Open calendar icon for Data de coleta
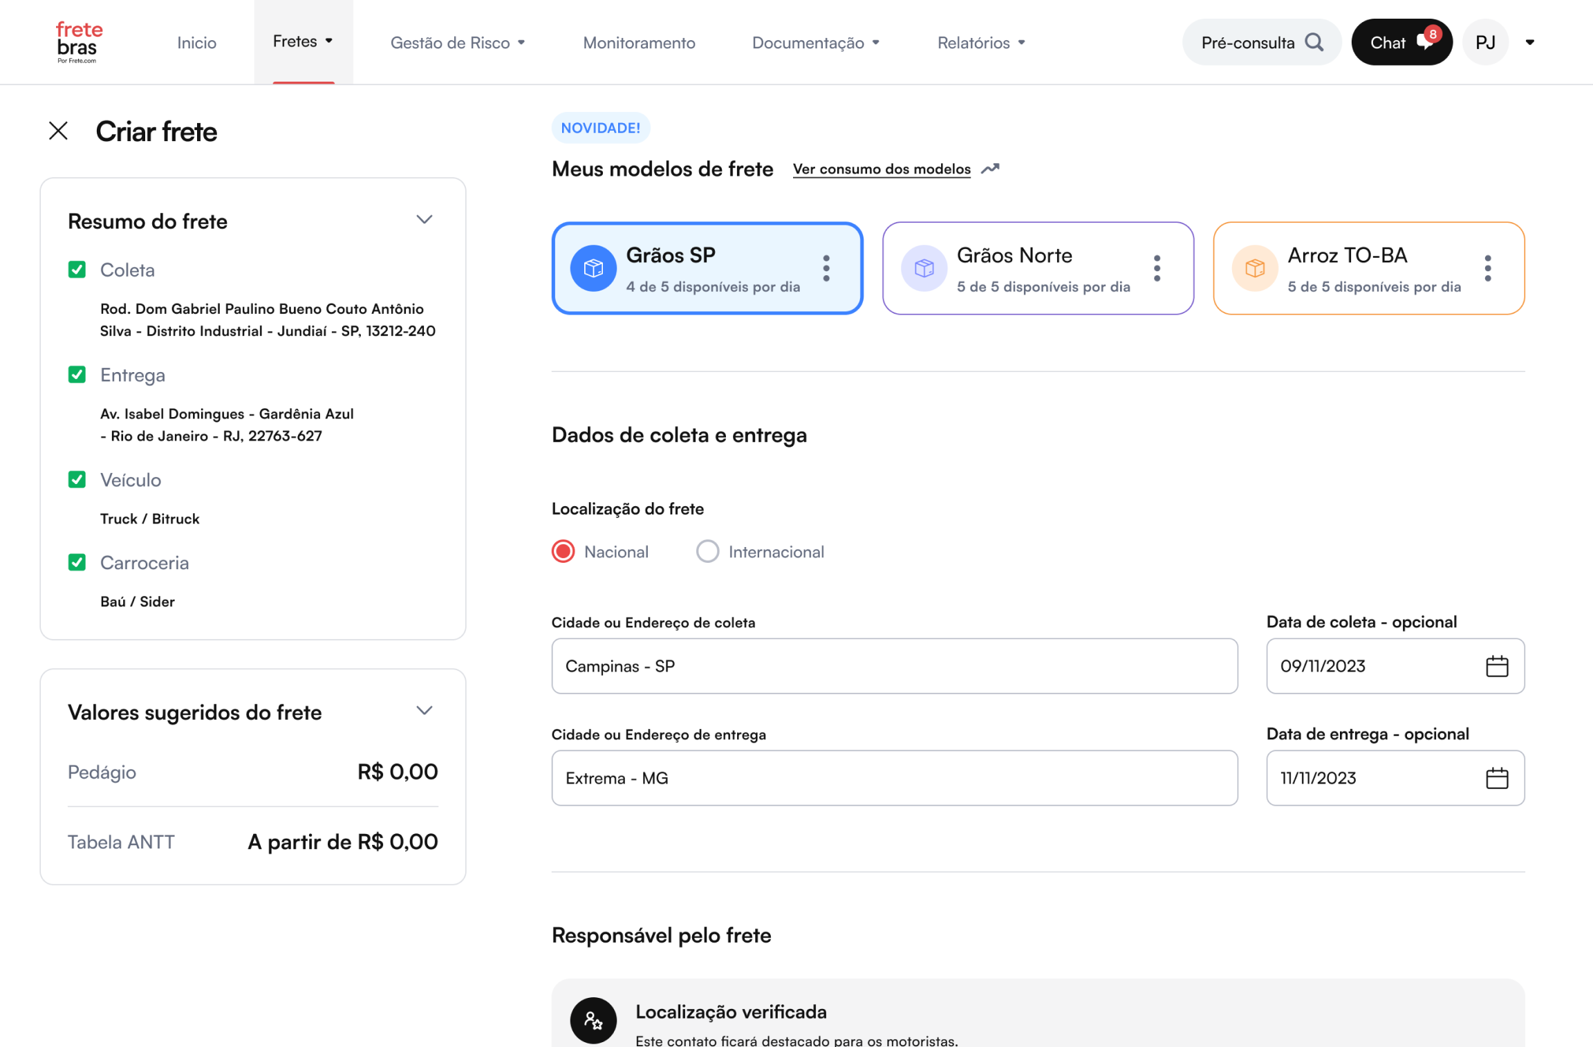The image size is (1593, 1047). click(x=1497, y=666)
